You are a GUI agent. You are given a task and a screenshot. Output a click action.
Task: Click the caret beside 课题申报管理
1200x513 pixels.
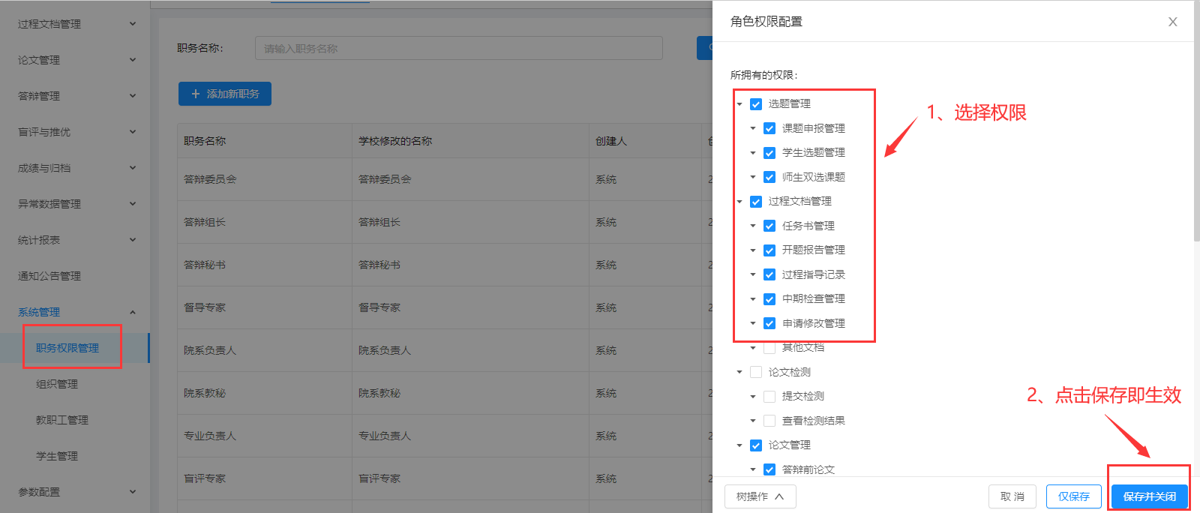tap(753, 128)
